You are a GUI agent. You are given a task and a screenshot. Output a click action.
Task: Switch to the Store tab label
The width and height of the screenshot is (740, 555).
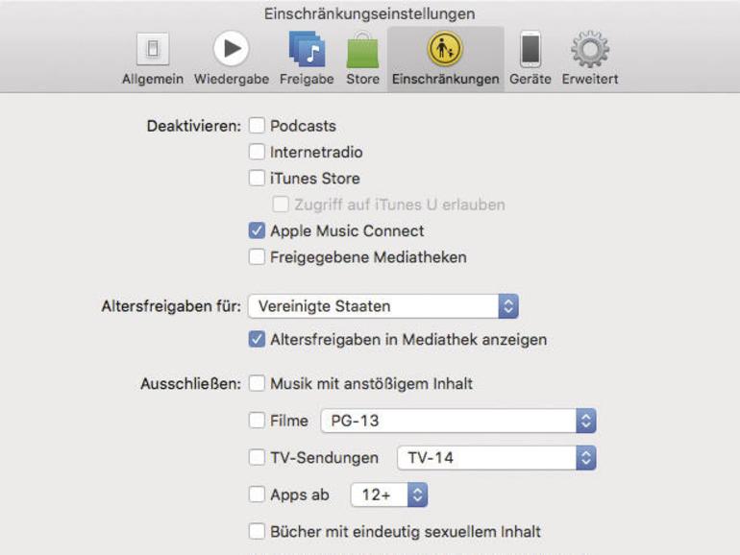[362, 79]
